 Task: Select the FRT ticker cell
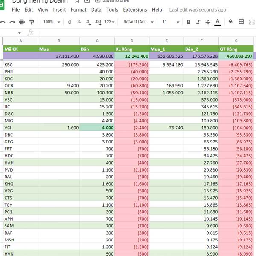pyautogui.click(x=20, y=149)
